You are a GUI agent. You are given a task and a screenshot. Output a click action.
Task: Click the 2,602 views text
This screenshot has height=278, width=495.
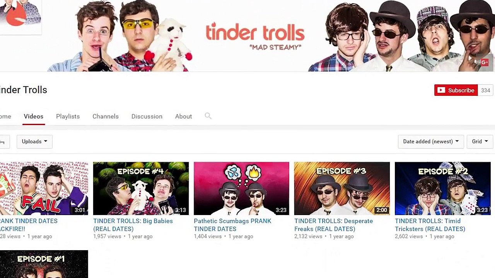(409, 236)
